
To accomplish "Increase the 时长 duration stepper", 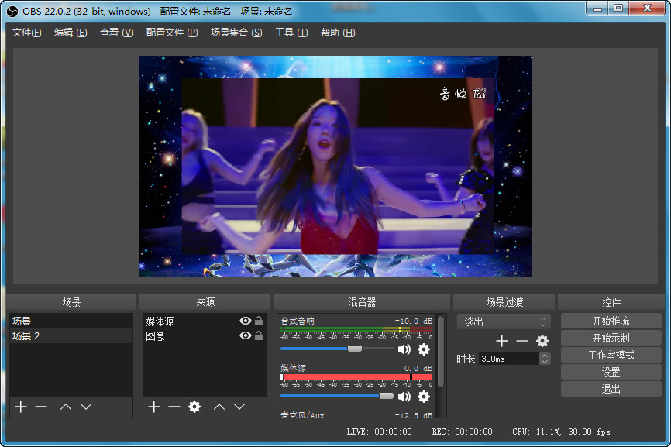I will point(545,356).
